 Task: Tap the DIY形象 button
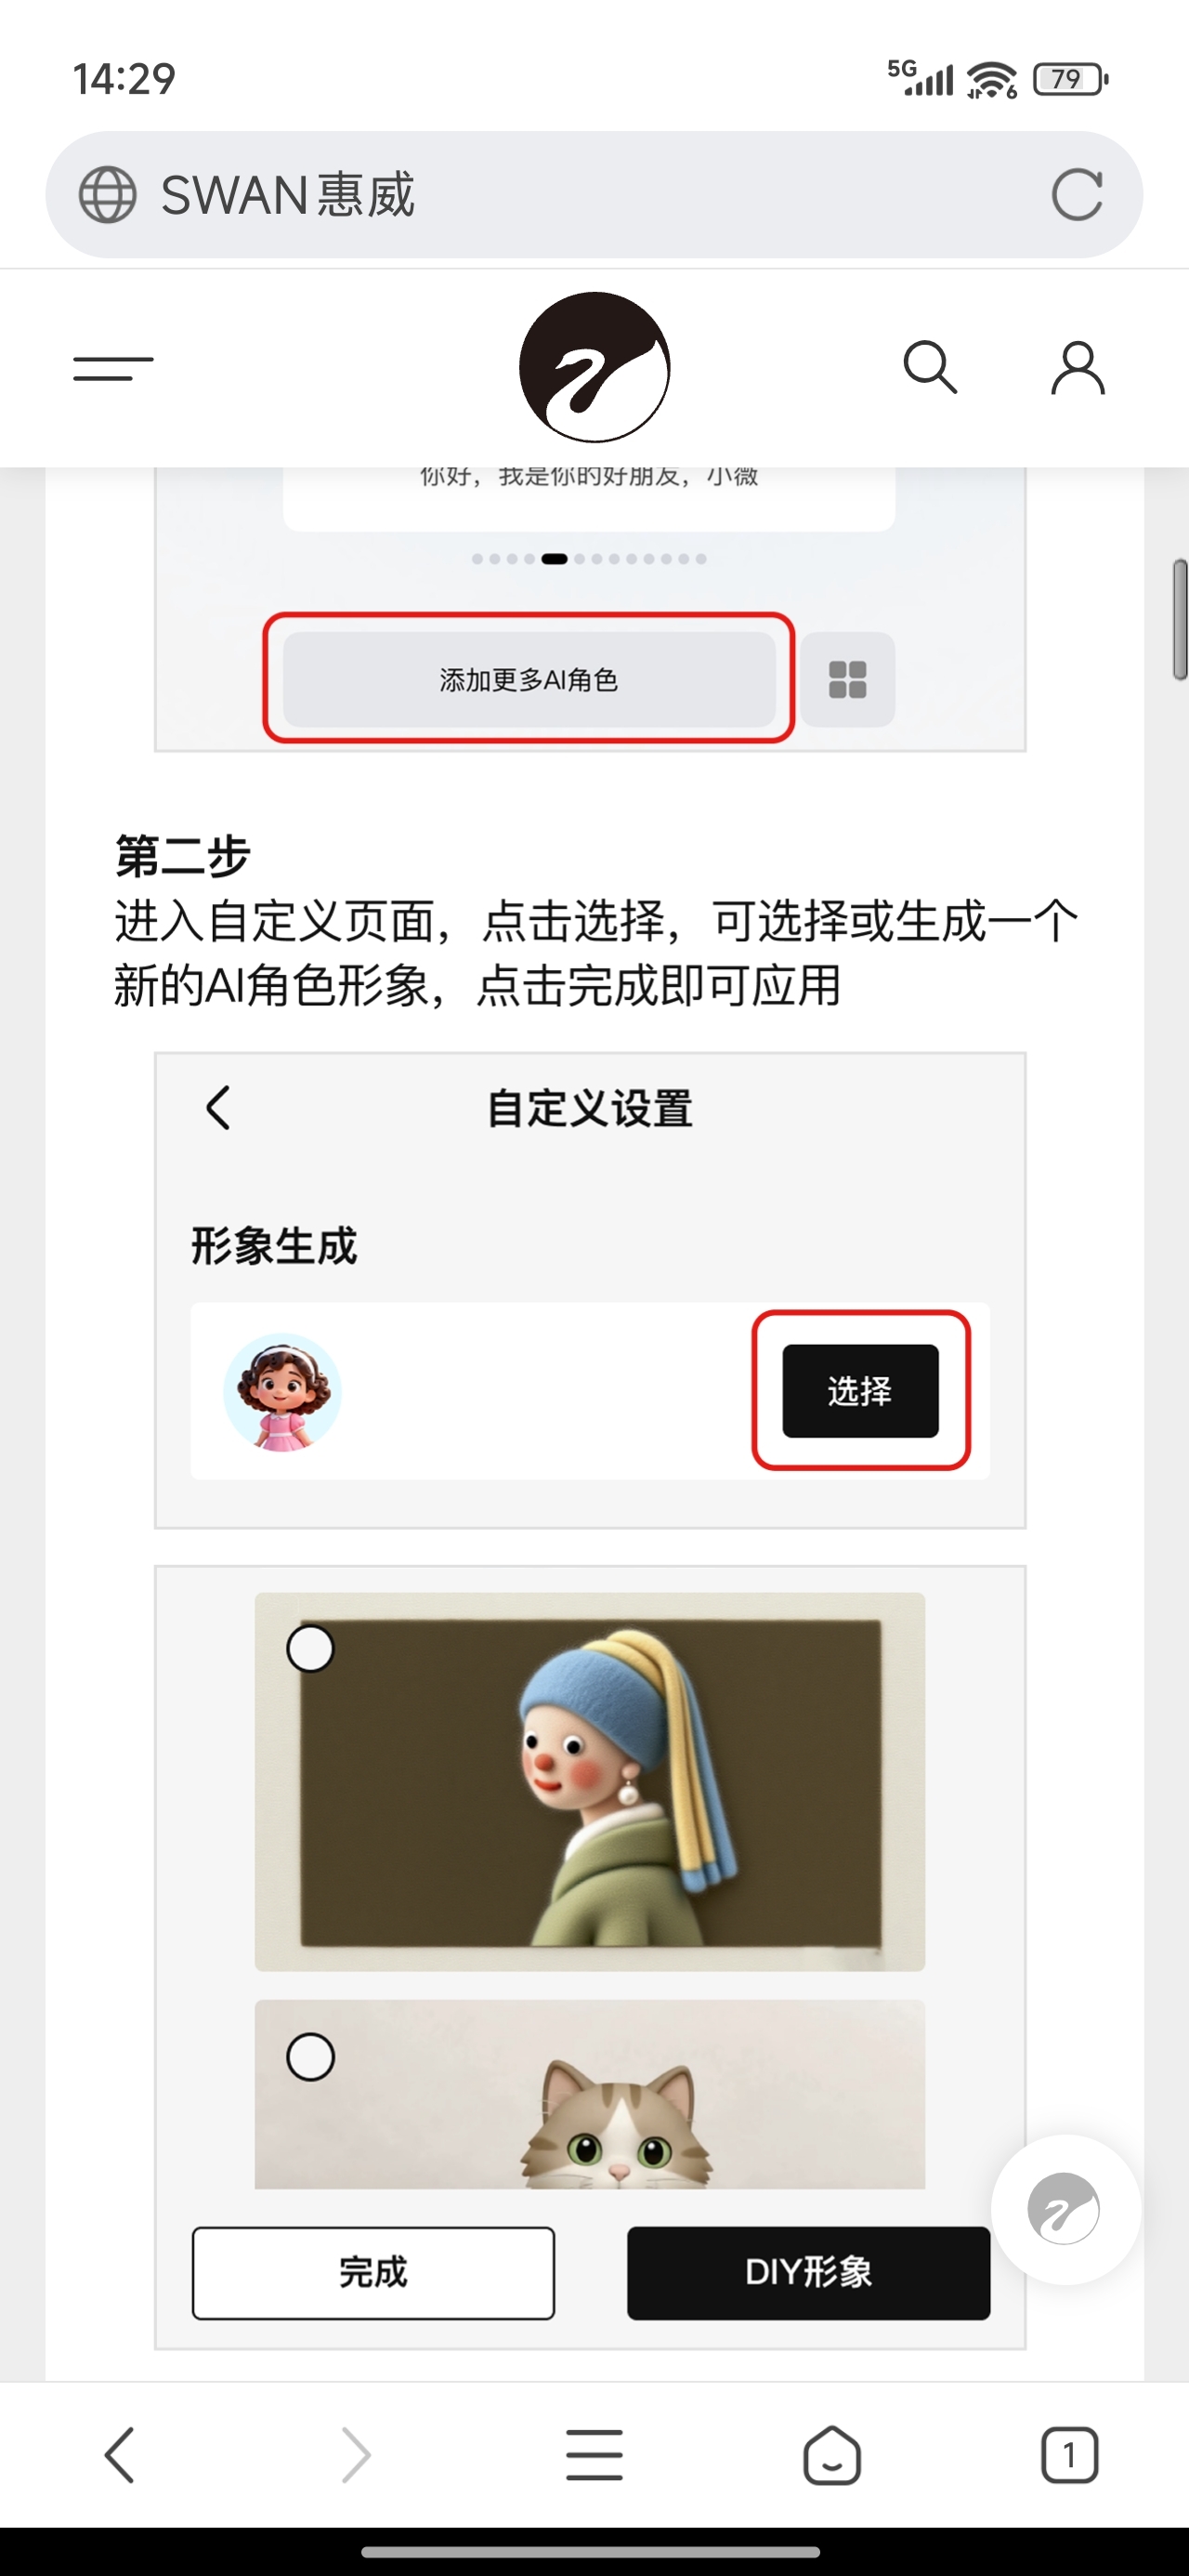pyautogui.click(x=808, y=2273)
